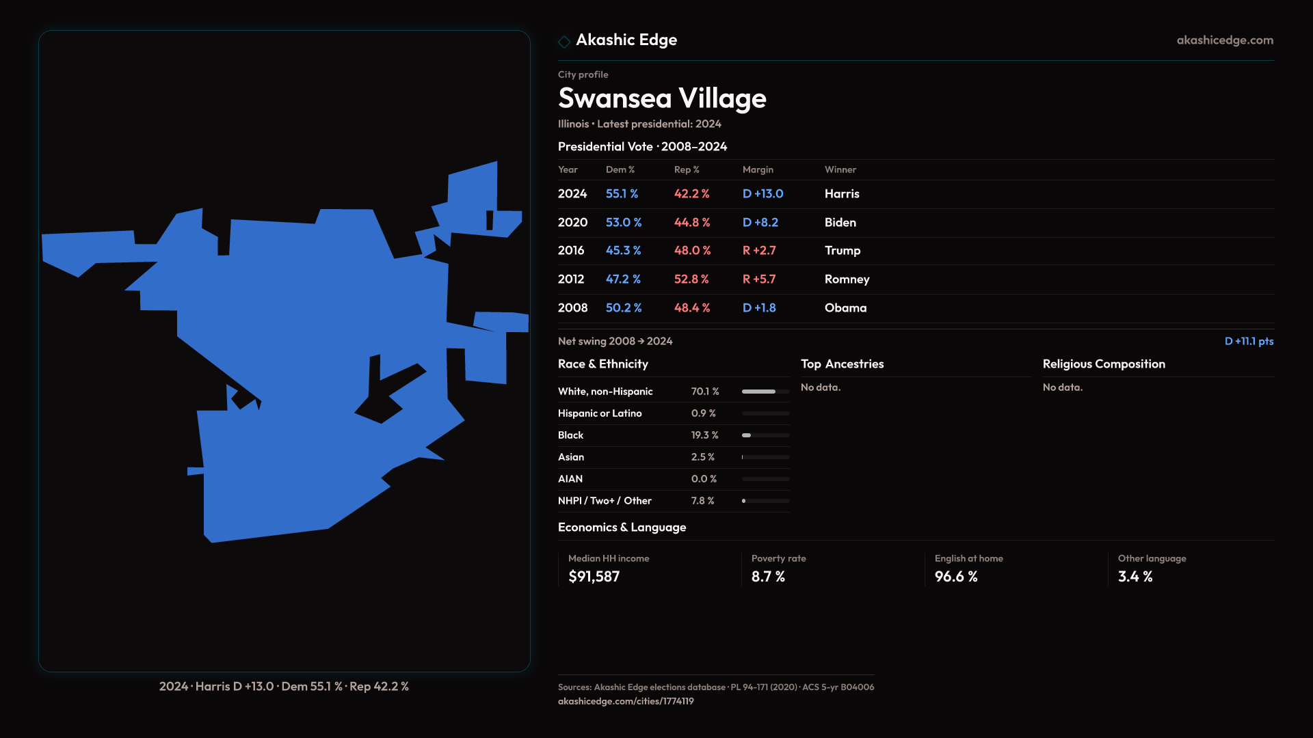Click the Net swing D +11.1 pts value
Image resolution: width=1313 pixels, height=738 pixels.
click(x=1248, y=341)
